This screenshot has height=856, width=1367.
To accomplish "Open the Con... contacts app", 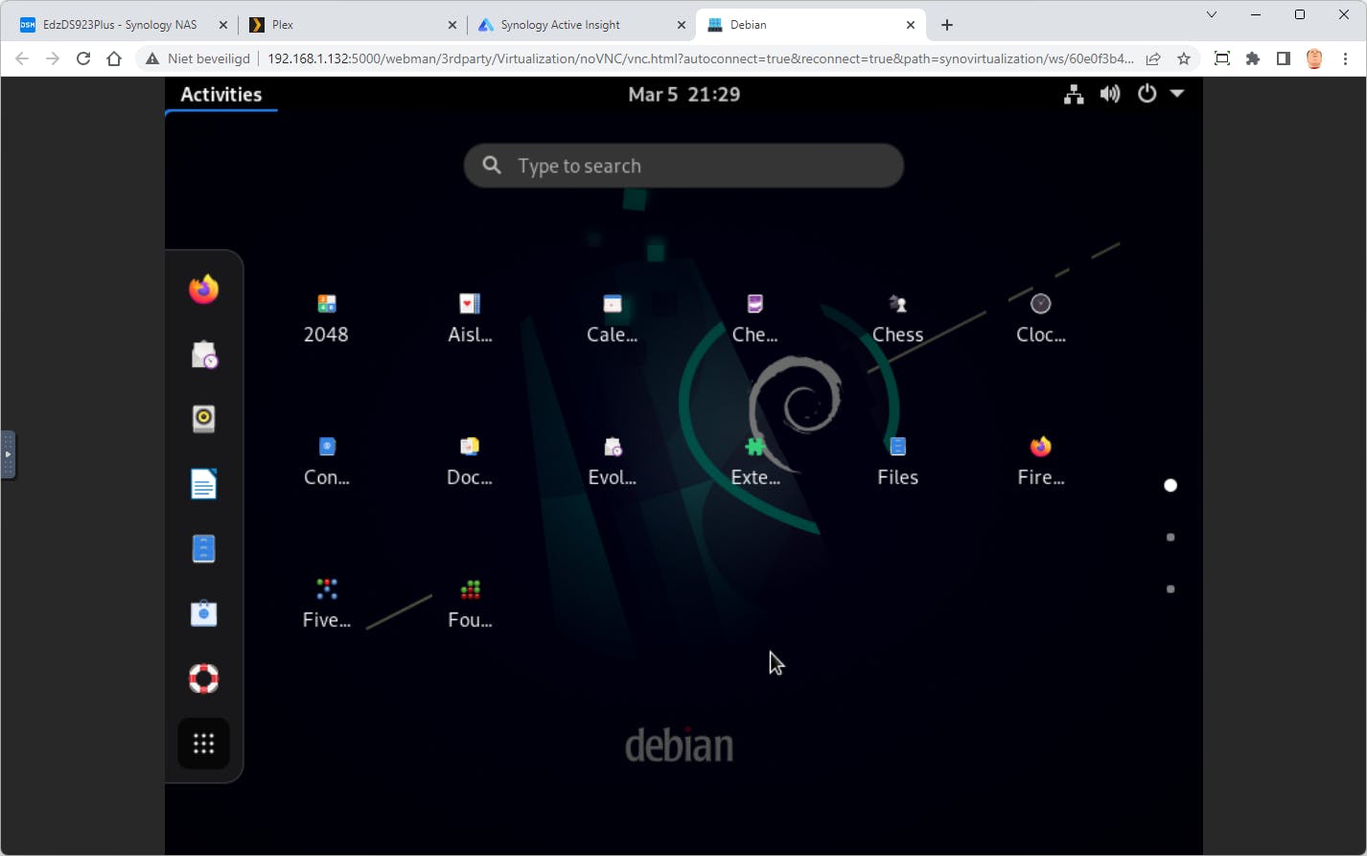I will pyautogui.click(x=326, y=461).
